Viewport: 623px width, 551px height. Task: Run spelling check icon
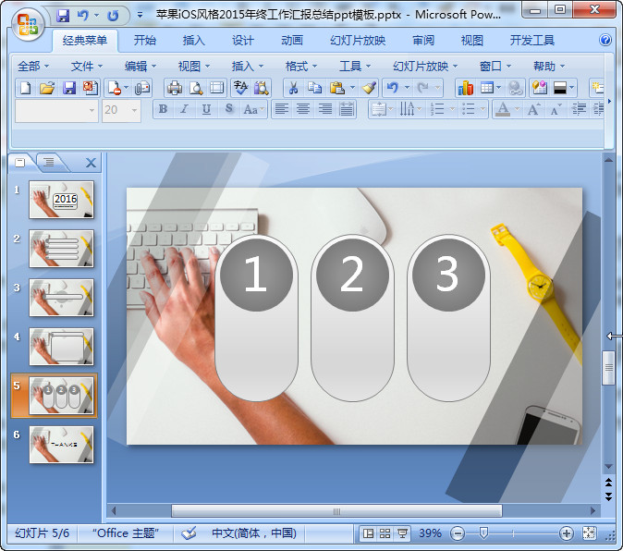240,88
